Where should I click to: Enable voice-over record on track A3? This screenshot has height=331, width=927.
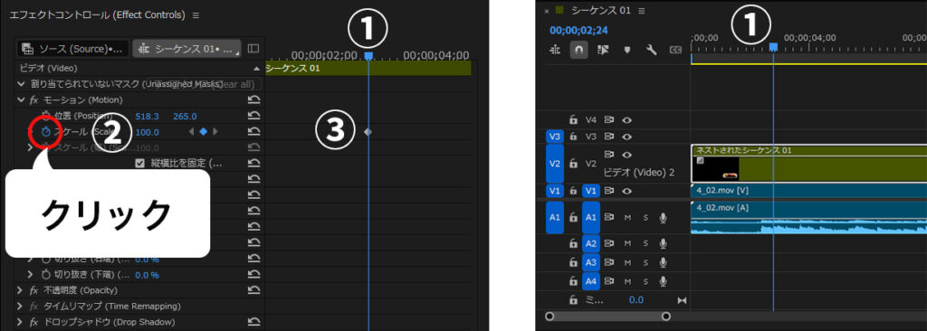coord(664,262)
